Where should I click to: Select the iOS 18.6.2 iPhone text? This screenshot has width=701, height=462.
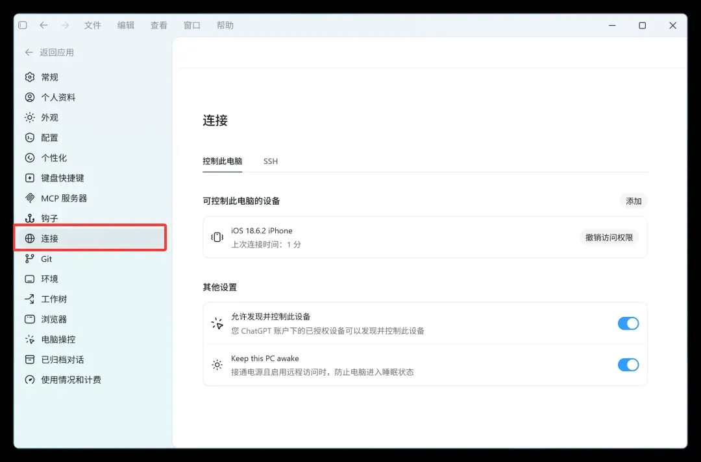point(262,231)
